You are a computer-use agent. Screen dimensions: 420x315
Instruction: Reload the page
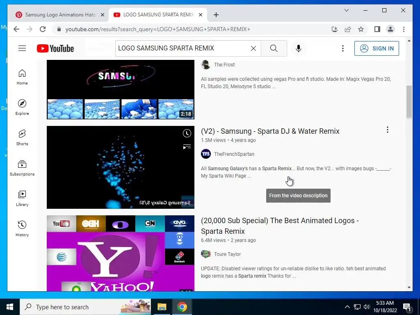43,29
